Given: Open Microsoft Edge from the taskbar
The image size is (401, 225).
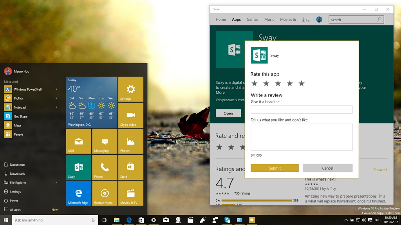Looking at the screenshot, I should (x=129, y=220).
